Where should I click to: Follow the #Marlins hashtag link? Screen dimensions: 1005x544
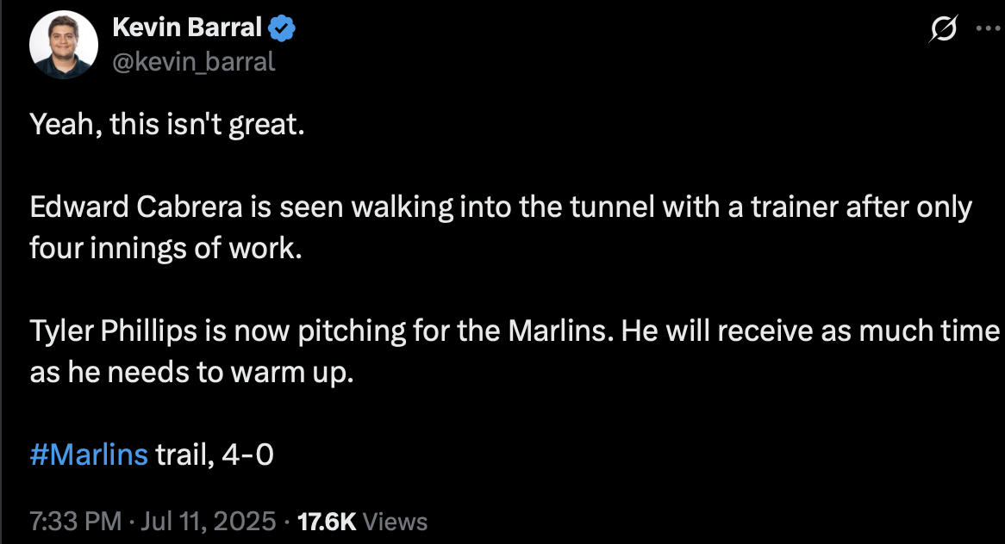click(89, 454)
